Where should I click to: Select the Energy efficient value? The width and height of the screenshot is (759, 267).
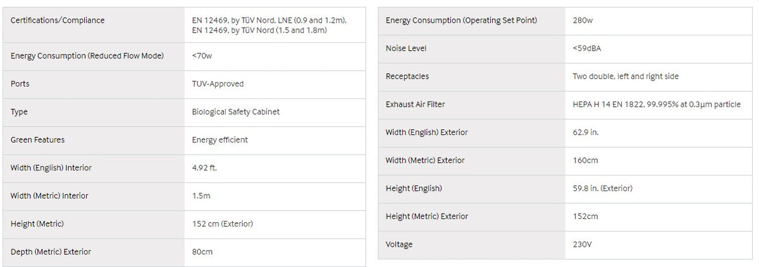pyautogui.click(x=219, y=139)
